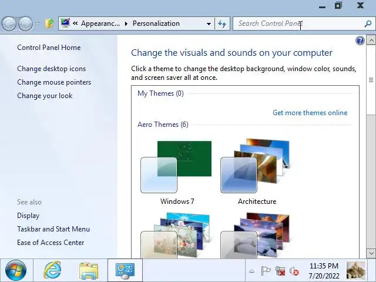Open the address bar history dropdown
Image resolution: width=376 pixels, height=282 pixels.
209,23
